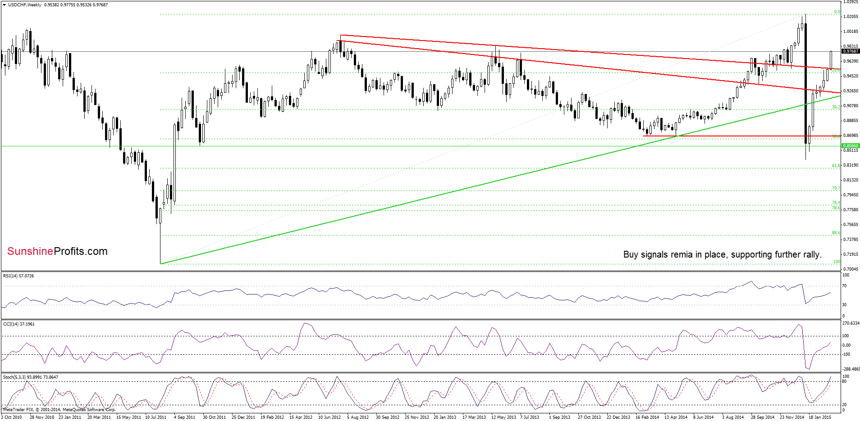
Task: Click the 16 Feb 2014 date label
Action: click(647, 417)
